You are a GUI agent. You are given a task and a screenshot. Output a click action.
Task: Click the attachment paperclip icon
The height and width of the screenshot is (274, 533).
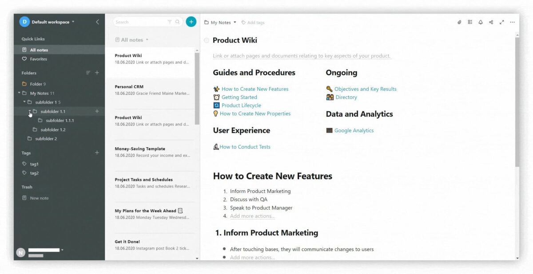[x=459, y=22]
